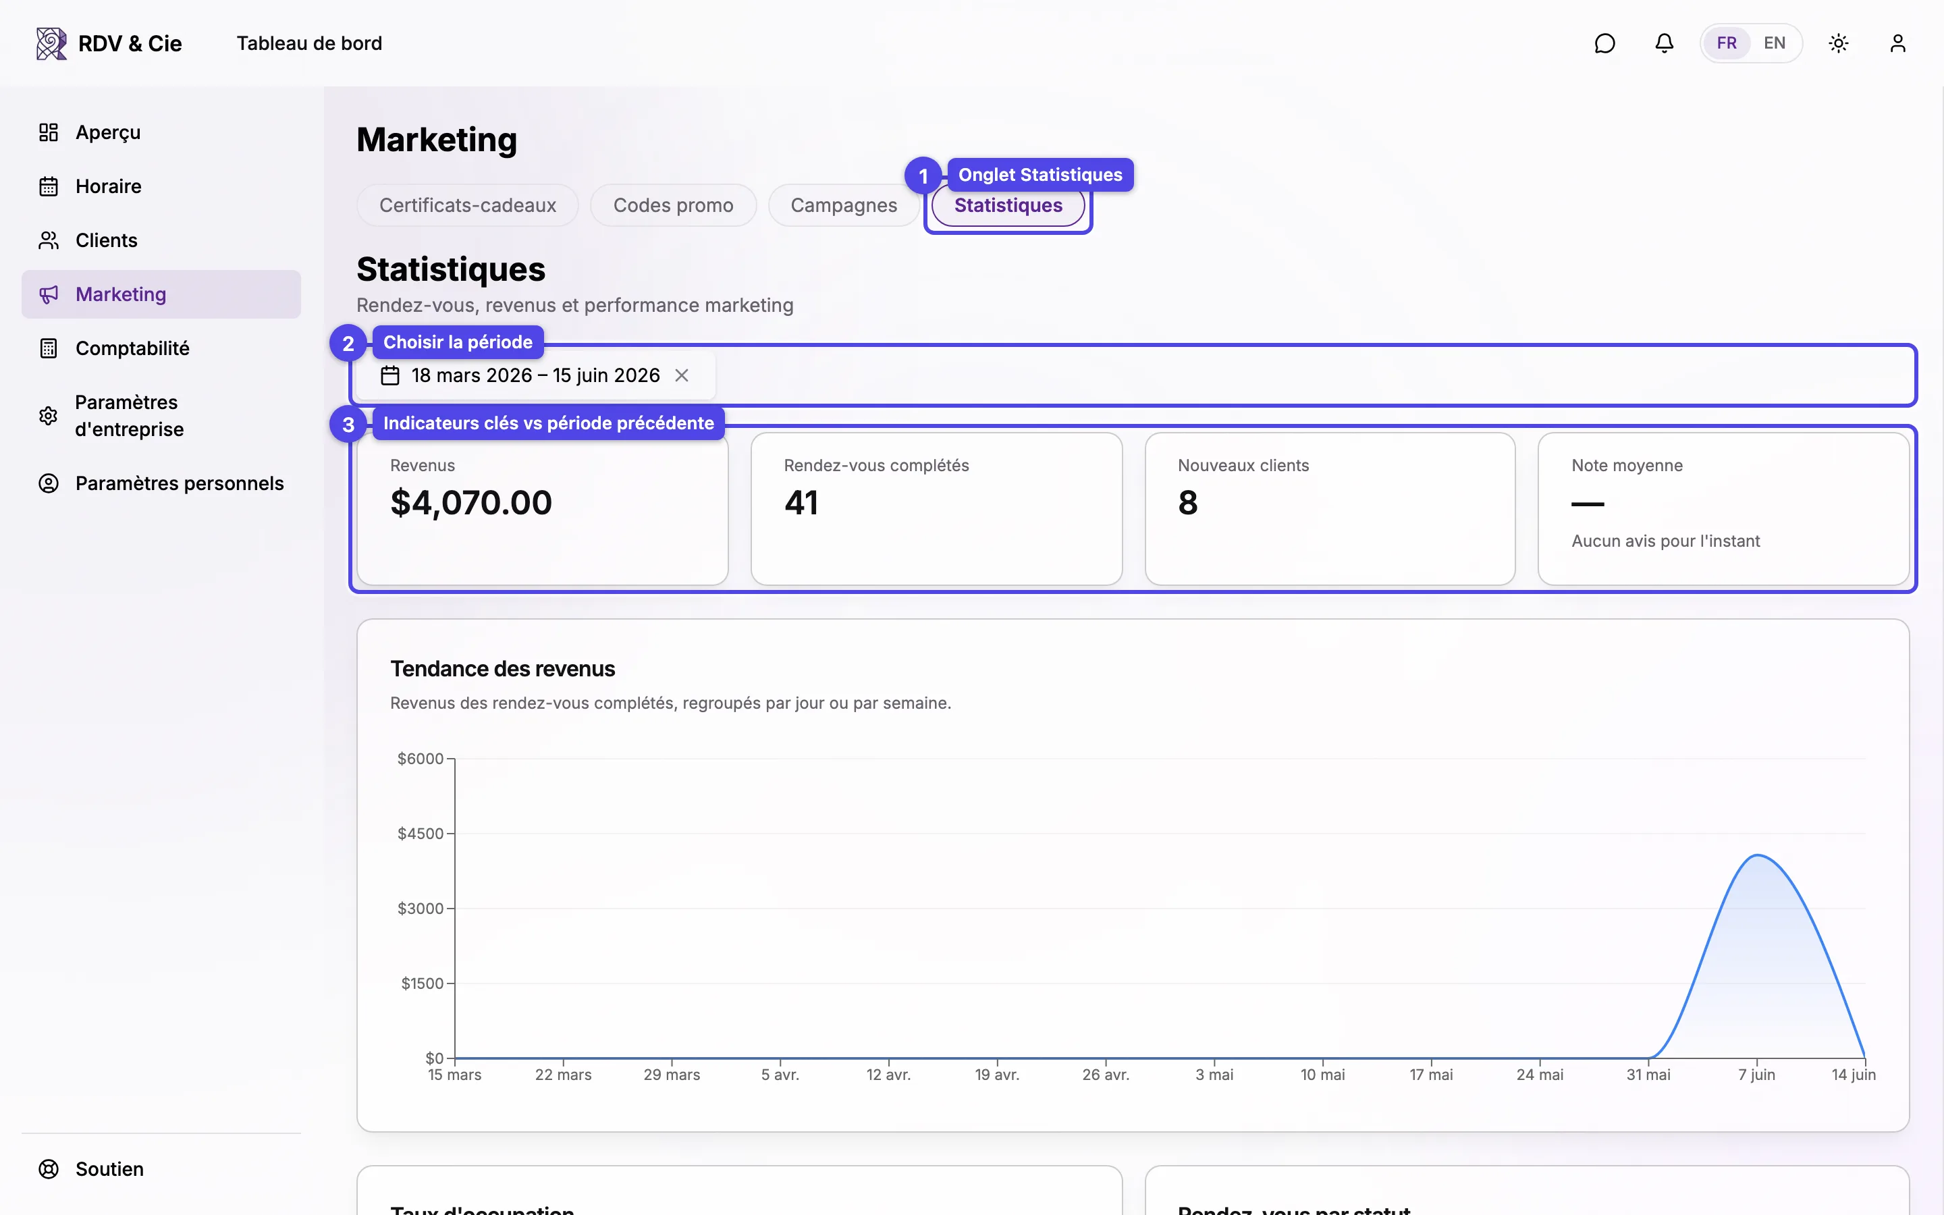This screenshot has width=1944, height=1215.
Task: Open Comptabilité in the sidebar
Action: pos(161,348)
